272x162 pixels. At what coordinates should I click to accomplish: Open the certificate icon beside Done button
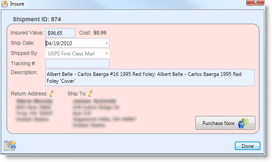click(10, 145)
